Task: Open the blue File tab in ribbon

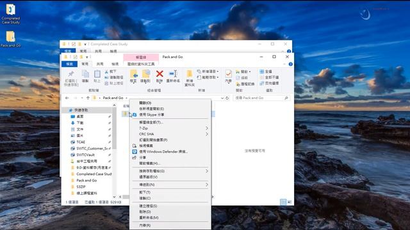Action: 70,64
